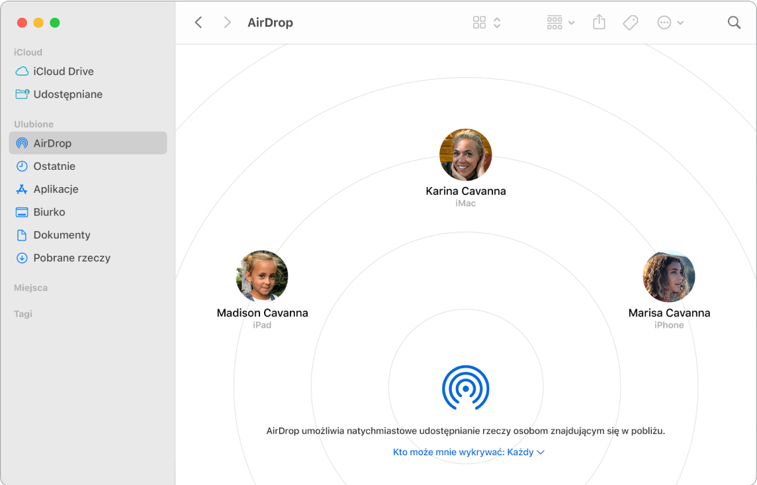This screenshot has width=757, height=485.
Task: Click the Udostępniane shared folder icon
Action: pyautogui.click(x=22, y=94)
